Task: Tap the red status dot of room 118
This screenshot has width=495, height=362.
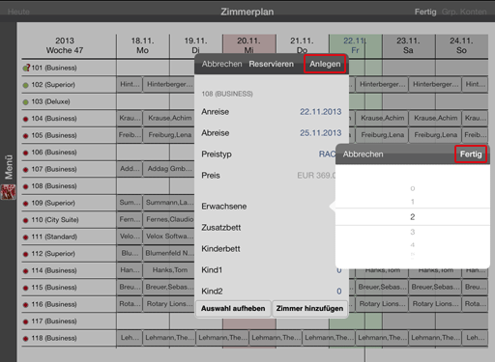Action: [25, 339]
